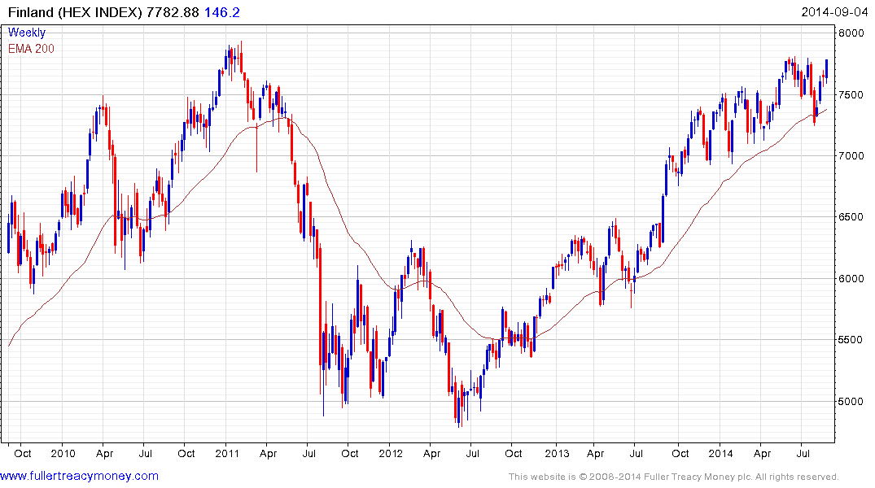Click the chart date 2014-09-04
Viewport: 875px width, 488px height.
coord(834,12)
